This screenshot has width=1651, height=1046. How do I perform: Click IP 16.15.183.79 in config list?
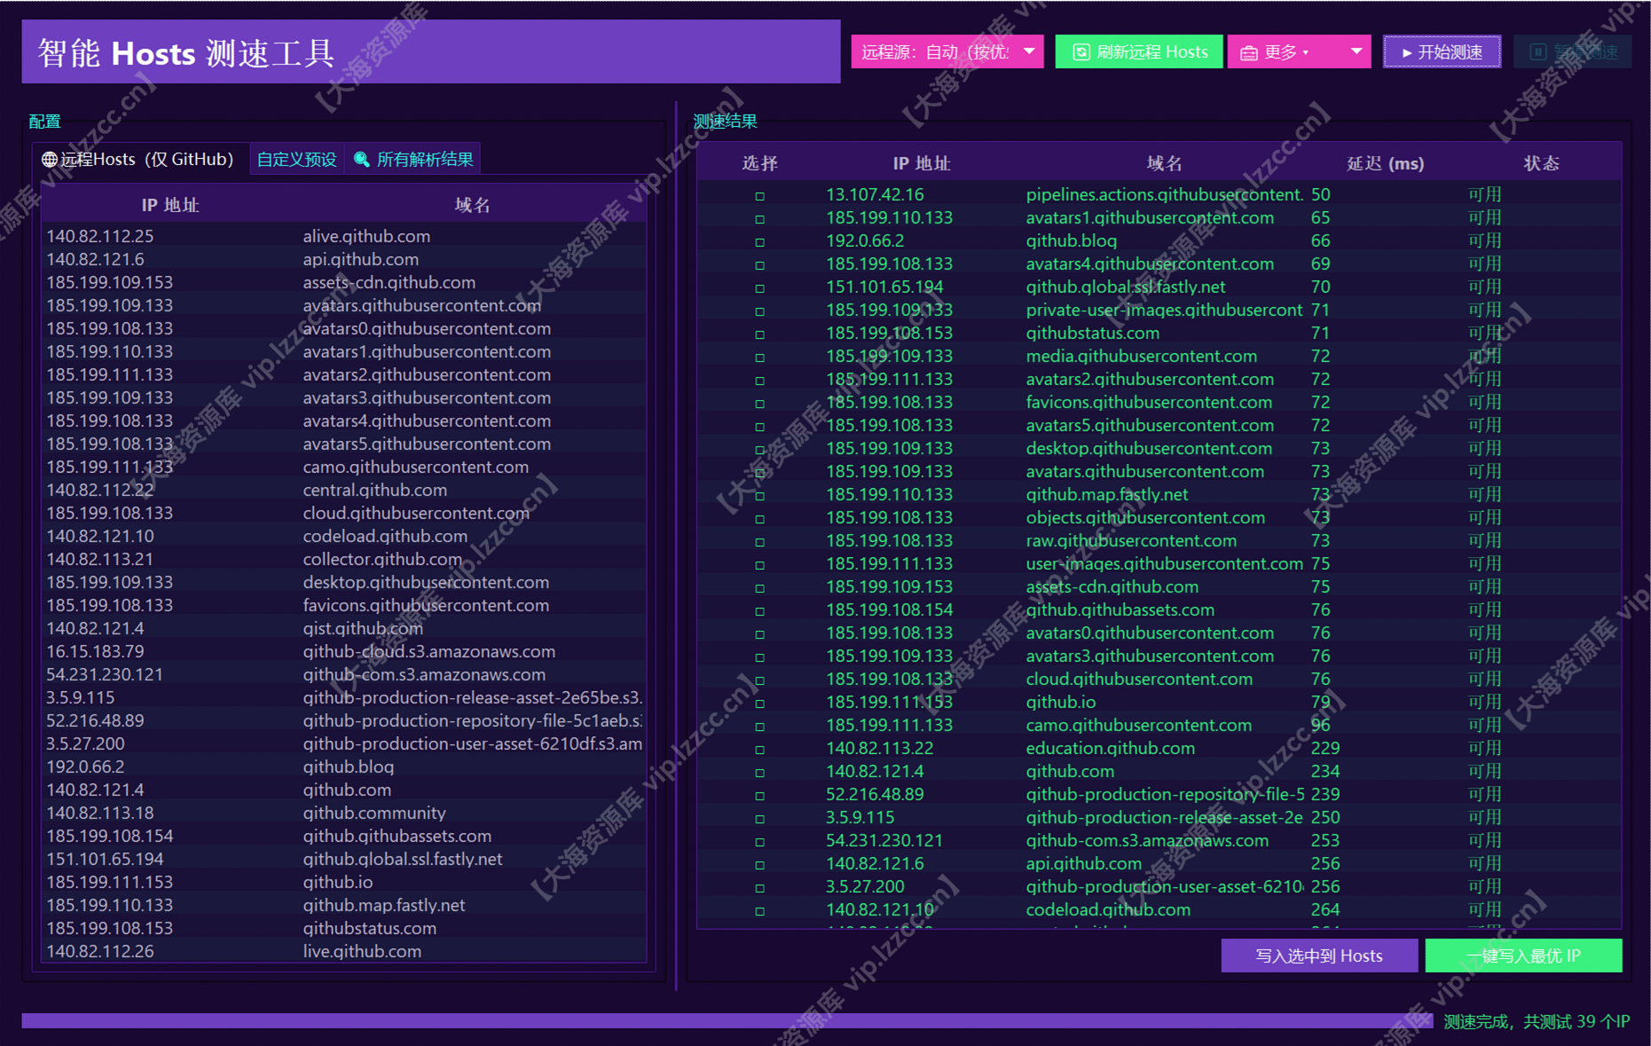(95, 651)
